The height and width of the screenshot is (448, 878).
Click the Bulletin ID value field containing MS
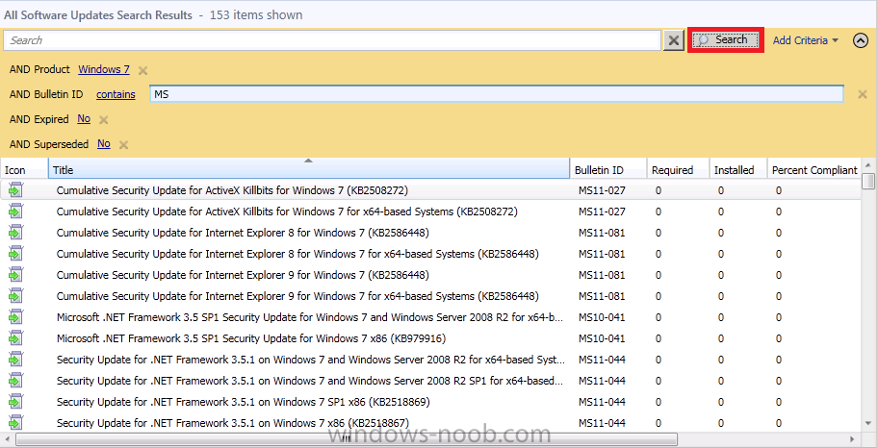(x=497, y=94)
